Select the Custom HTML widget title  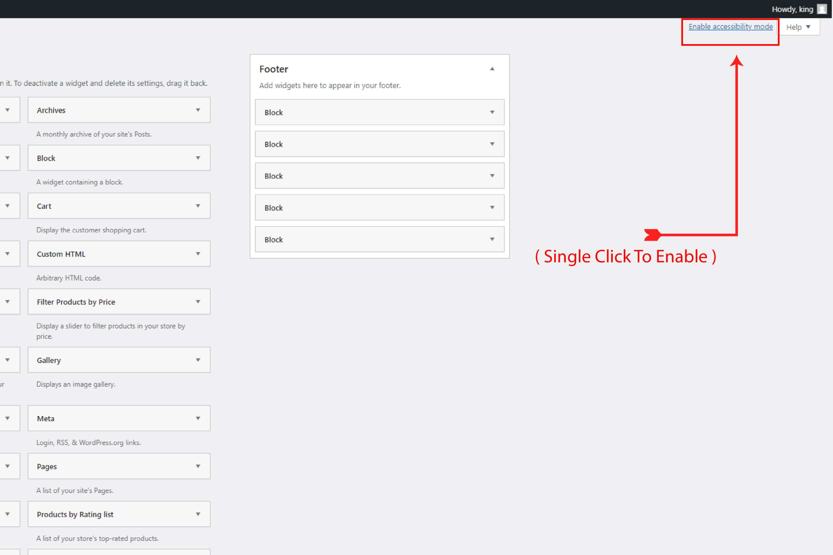(61, 254)
